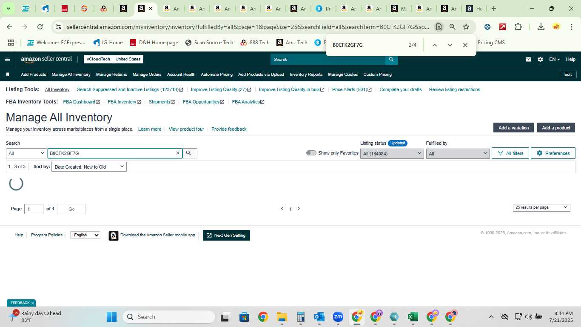Open Chrome three-dot menu
581x327 pixels.
tap(571, 27)
